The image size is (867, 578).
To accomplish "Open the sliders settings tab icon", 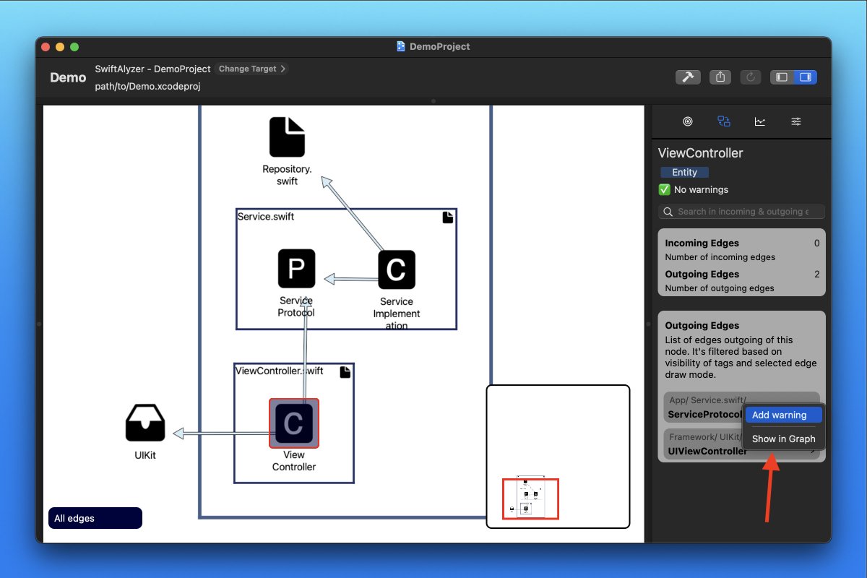I will [x=796, y=121].
